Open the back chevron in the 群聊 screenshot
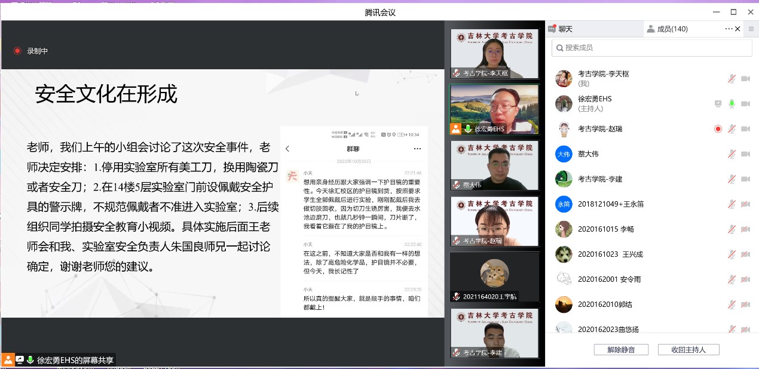 click(x=287, y=149)
